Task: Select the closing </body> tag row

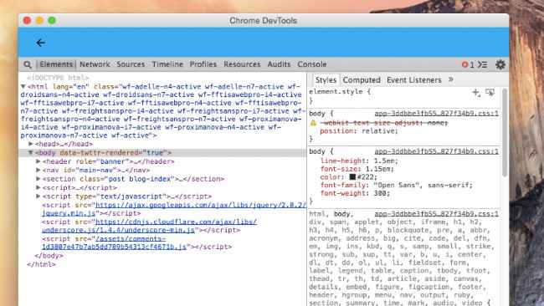Action: [x=49, y=255]
